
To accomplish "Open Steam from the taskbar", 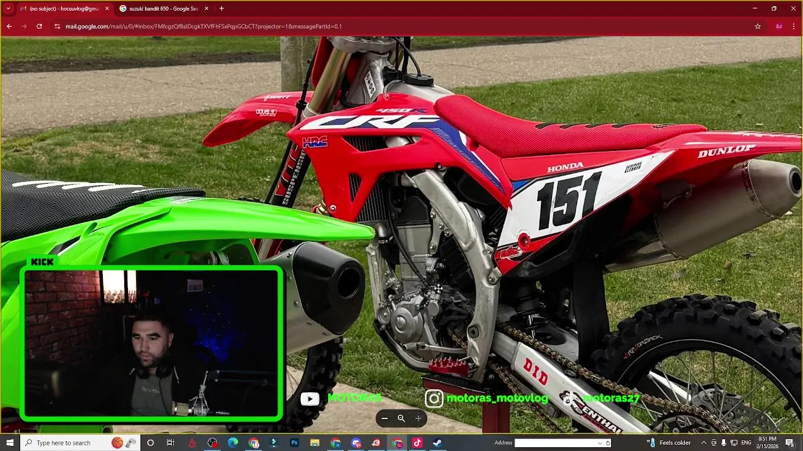I will tap(437, 443).
